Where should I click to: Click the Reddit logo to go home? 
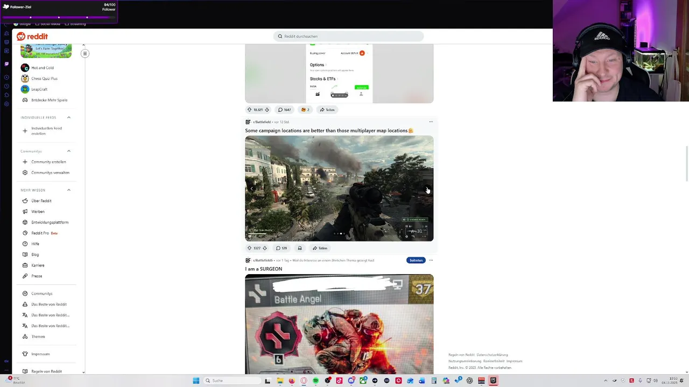point(32,36)
